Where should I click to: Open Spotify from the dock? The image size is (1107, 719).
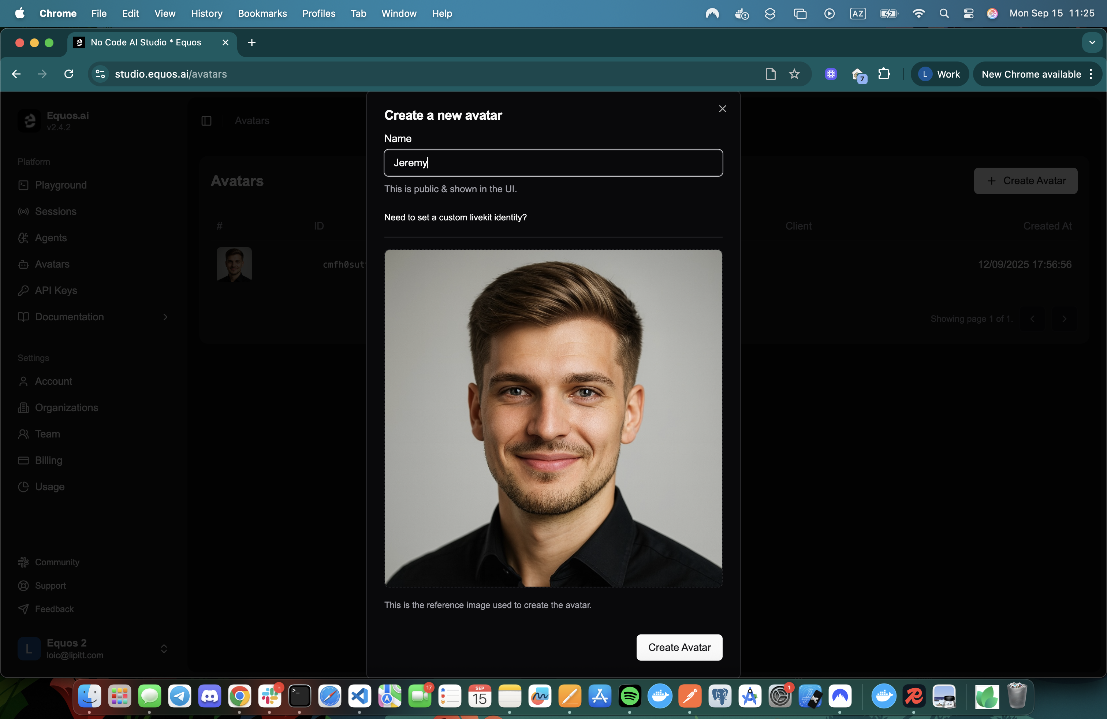click(630, 696)
